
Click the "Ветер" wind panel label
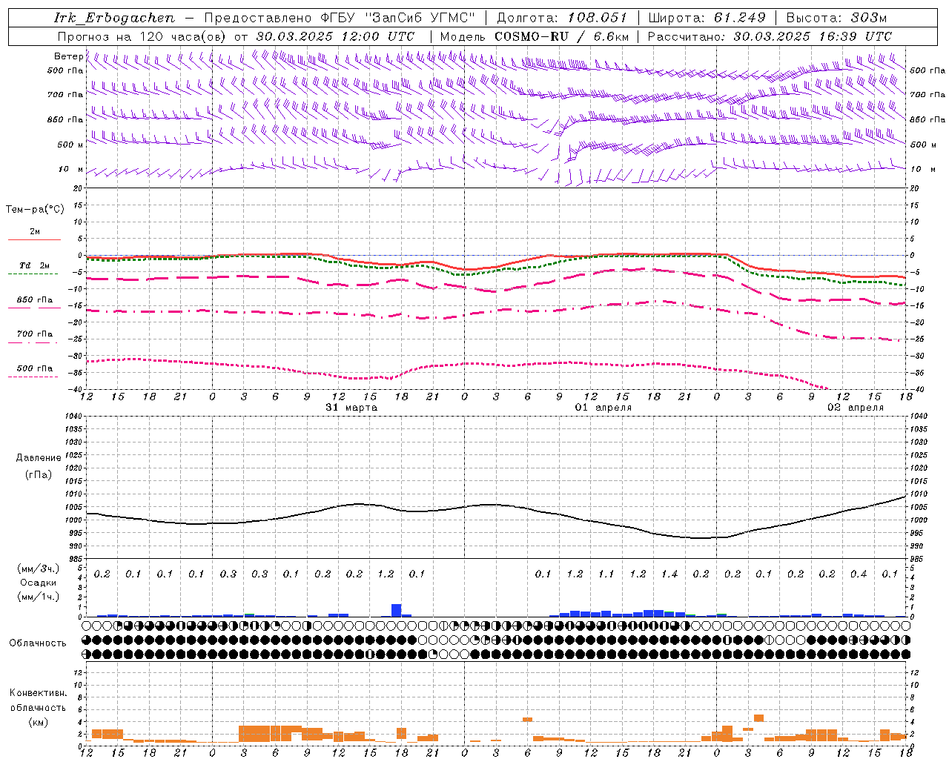68,56
